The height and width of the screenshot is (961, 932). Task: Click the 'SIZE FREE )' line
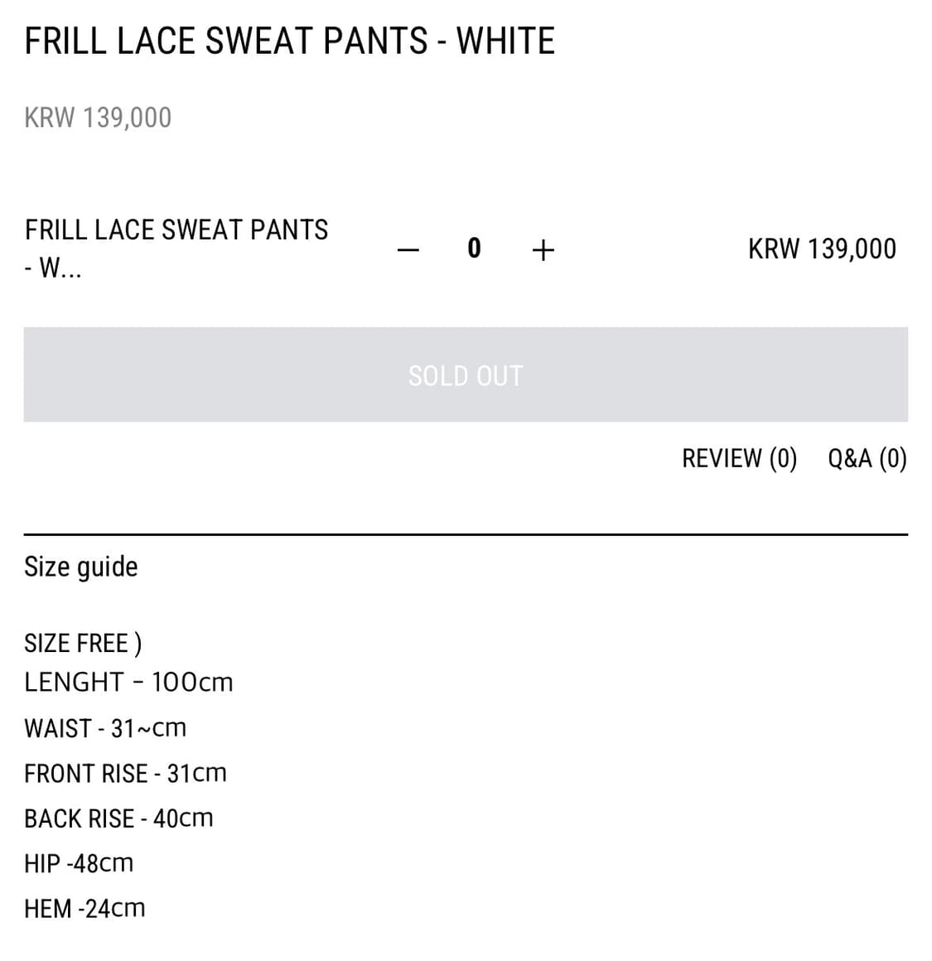tap(83, 643)
